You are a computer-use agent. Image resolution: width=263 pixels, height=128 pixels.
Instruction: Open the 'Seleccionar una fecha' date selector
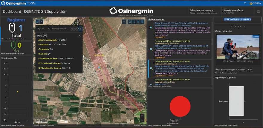238,12
